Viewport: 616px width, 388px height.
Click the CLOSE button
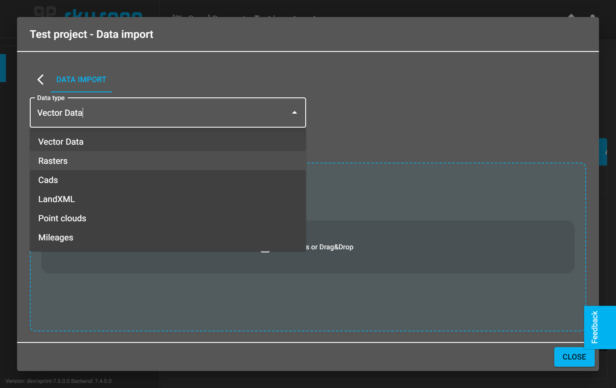(574, 357)
